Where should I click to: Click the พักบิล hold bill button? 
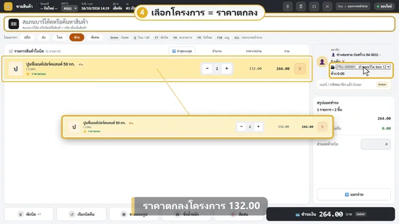pos(29,214)
